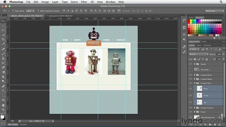Select the Spot Healing Brush tool

pos(3,49)
